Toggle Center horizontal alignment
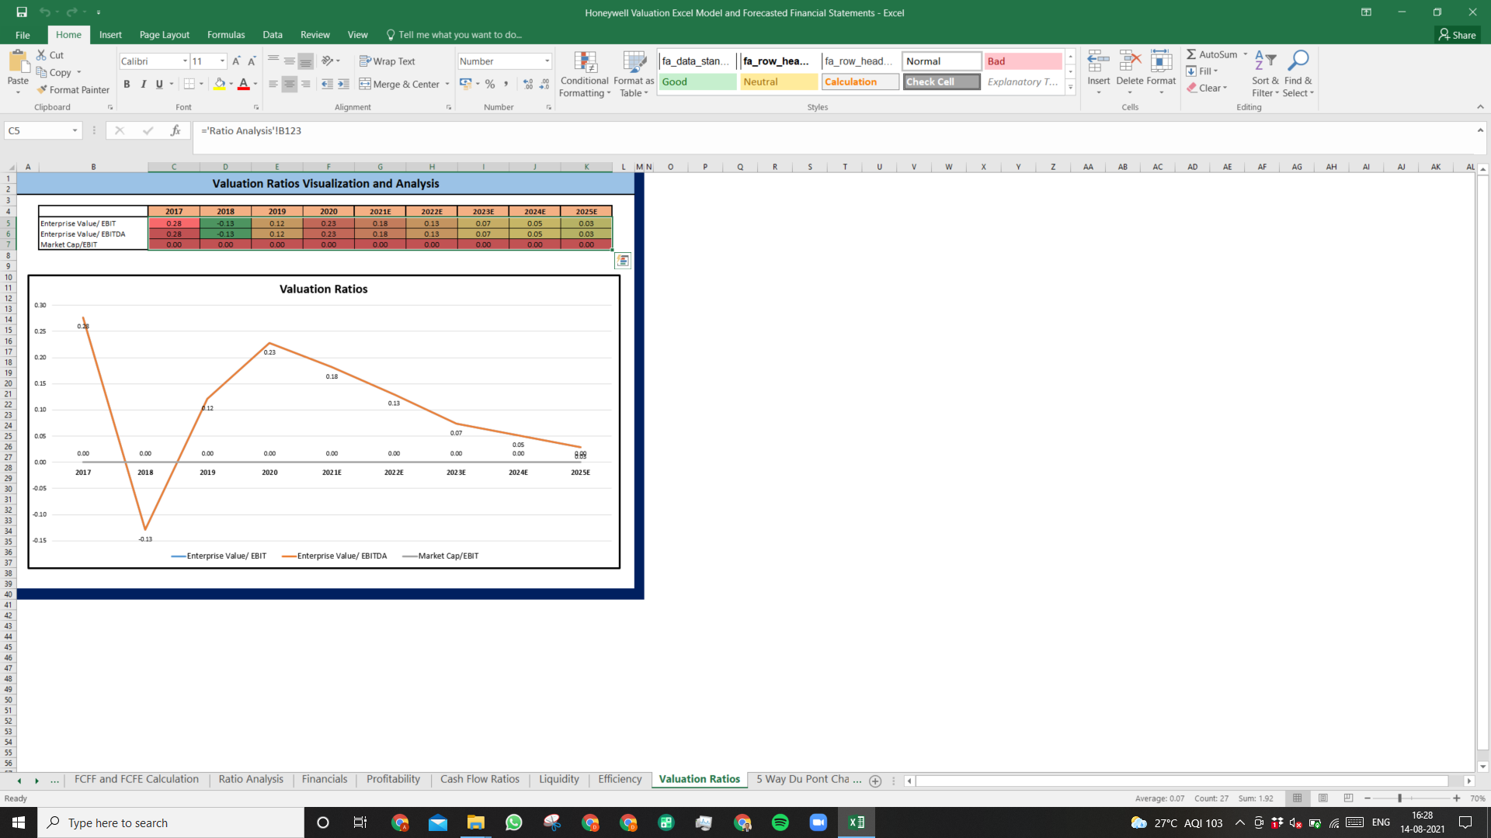1491x838 pixels. click(x=289, y=84)
